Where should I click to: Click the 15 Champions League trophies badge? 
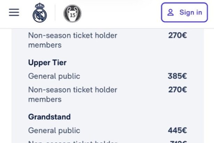72,14
